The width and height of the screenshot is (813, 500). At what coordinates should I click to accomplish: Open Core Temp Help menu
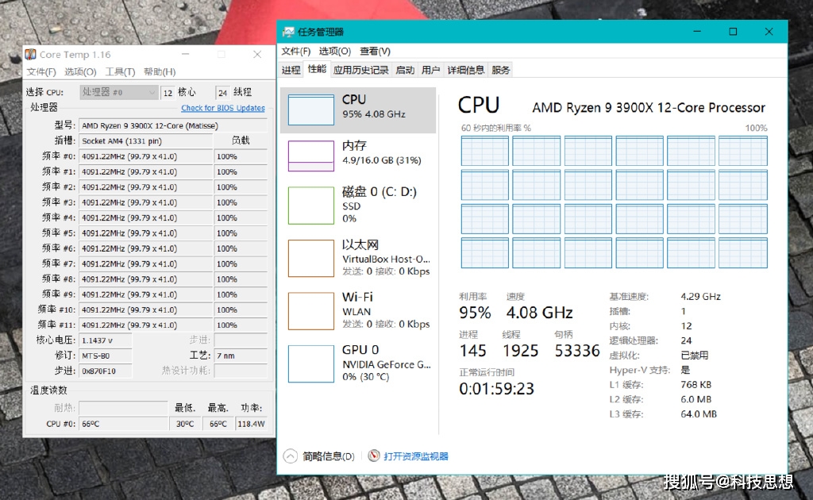coord(160,72)
